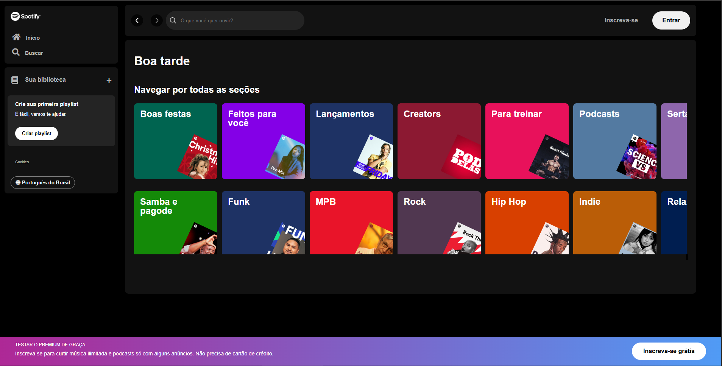
Task: Click the Spotify logo
Action: 25,16
